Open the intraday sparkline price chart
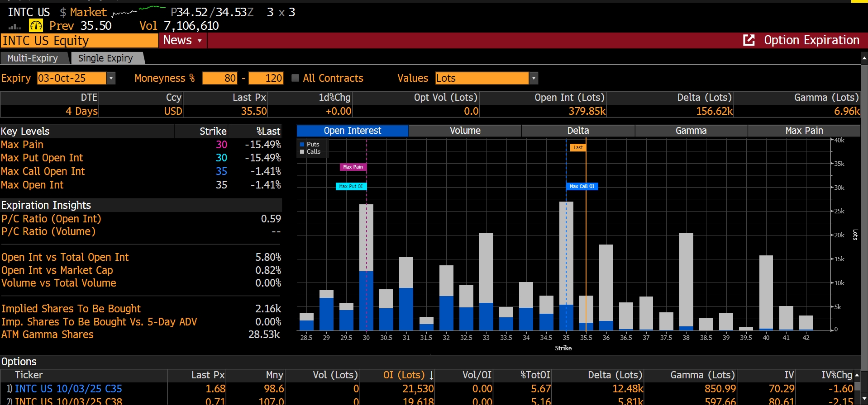 click(138, 11)
